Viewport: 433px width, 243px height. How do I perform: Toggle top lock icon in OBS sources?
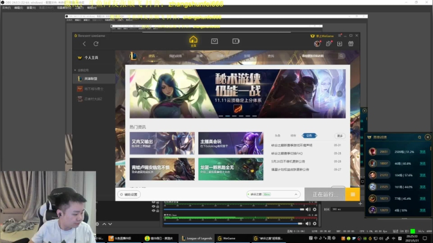(x=158, y=202)
